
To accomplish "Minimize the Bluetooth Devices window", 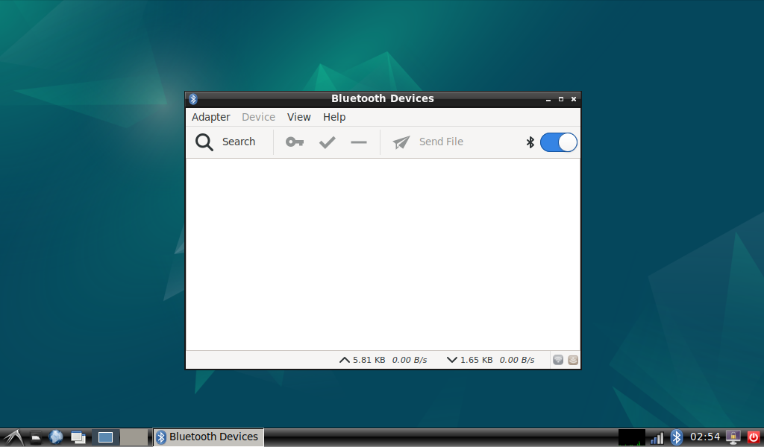I will tap(548, 99).
